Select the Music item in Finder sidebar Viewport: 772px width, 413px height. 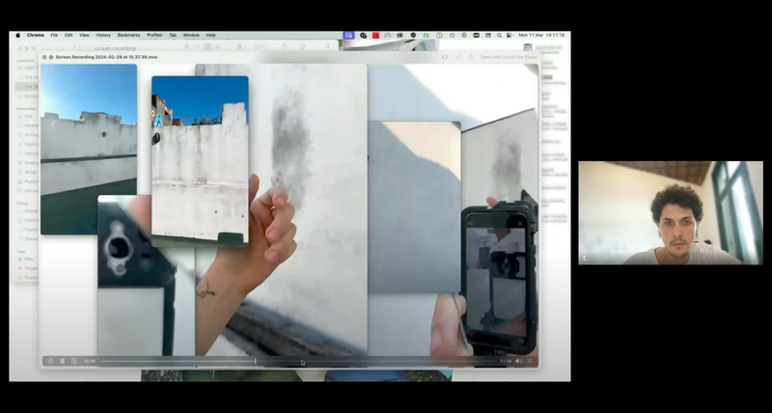tap(28, 173)
